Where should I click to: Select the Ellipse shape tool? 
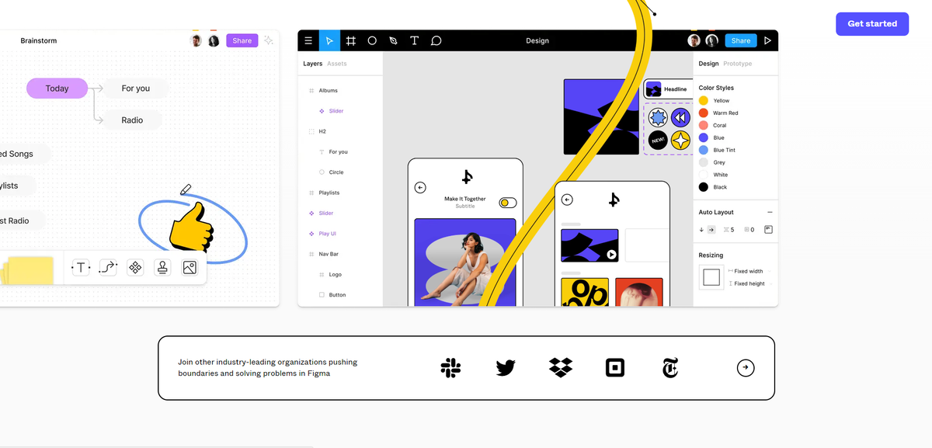coord(372,40)
